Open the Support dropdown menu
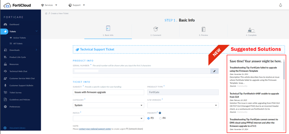 (77, 5)
